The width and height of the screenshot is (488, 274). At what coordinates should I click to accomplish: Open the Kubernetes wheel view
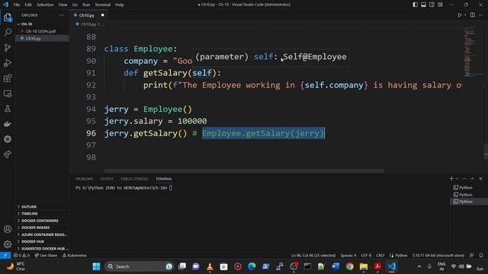(x=8, y=139)
